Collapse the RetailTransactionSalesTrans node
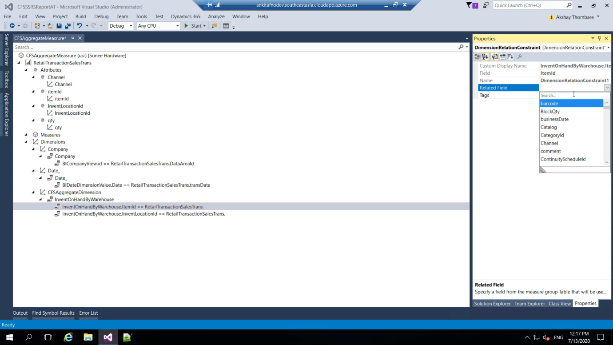613x345 pixels. (x=19, y=63)
